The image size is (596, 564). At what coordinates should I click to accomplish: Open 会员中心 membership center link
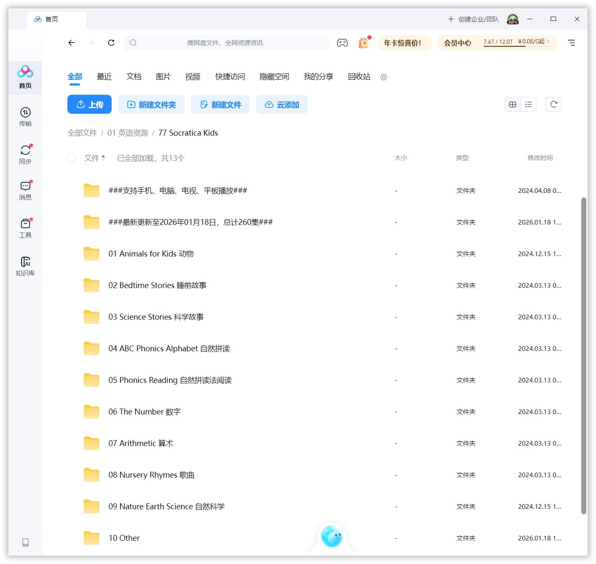[457, 43]
